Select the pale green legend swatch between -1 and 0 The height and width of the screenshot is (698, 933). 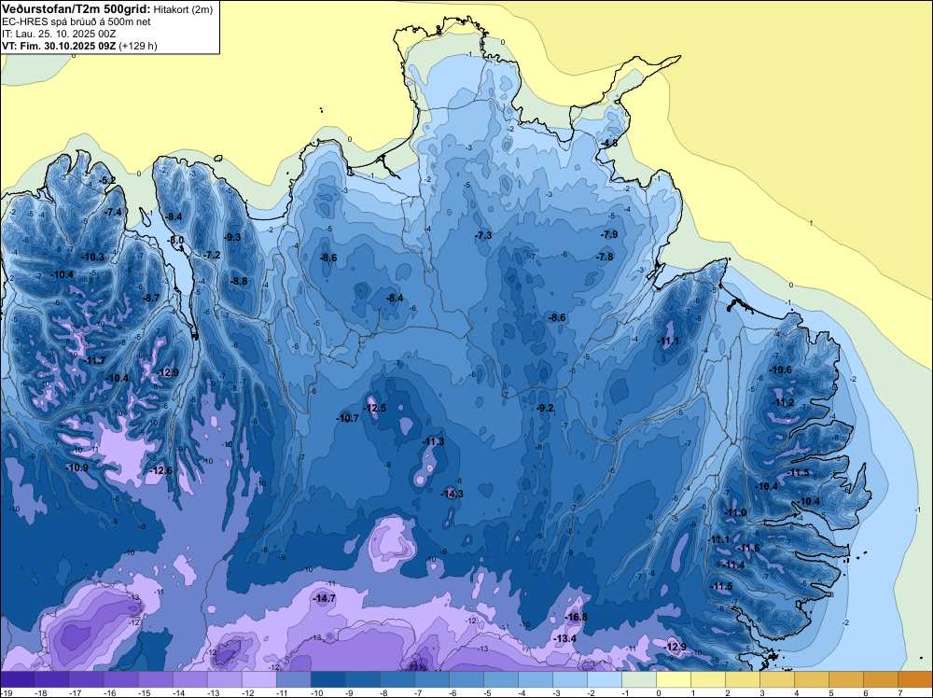pos(639,679)
